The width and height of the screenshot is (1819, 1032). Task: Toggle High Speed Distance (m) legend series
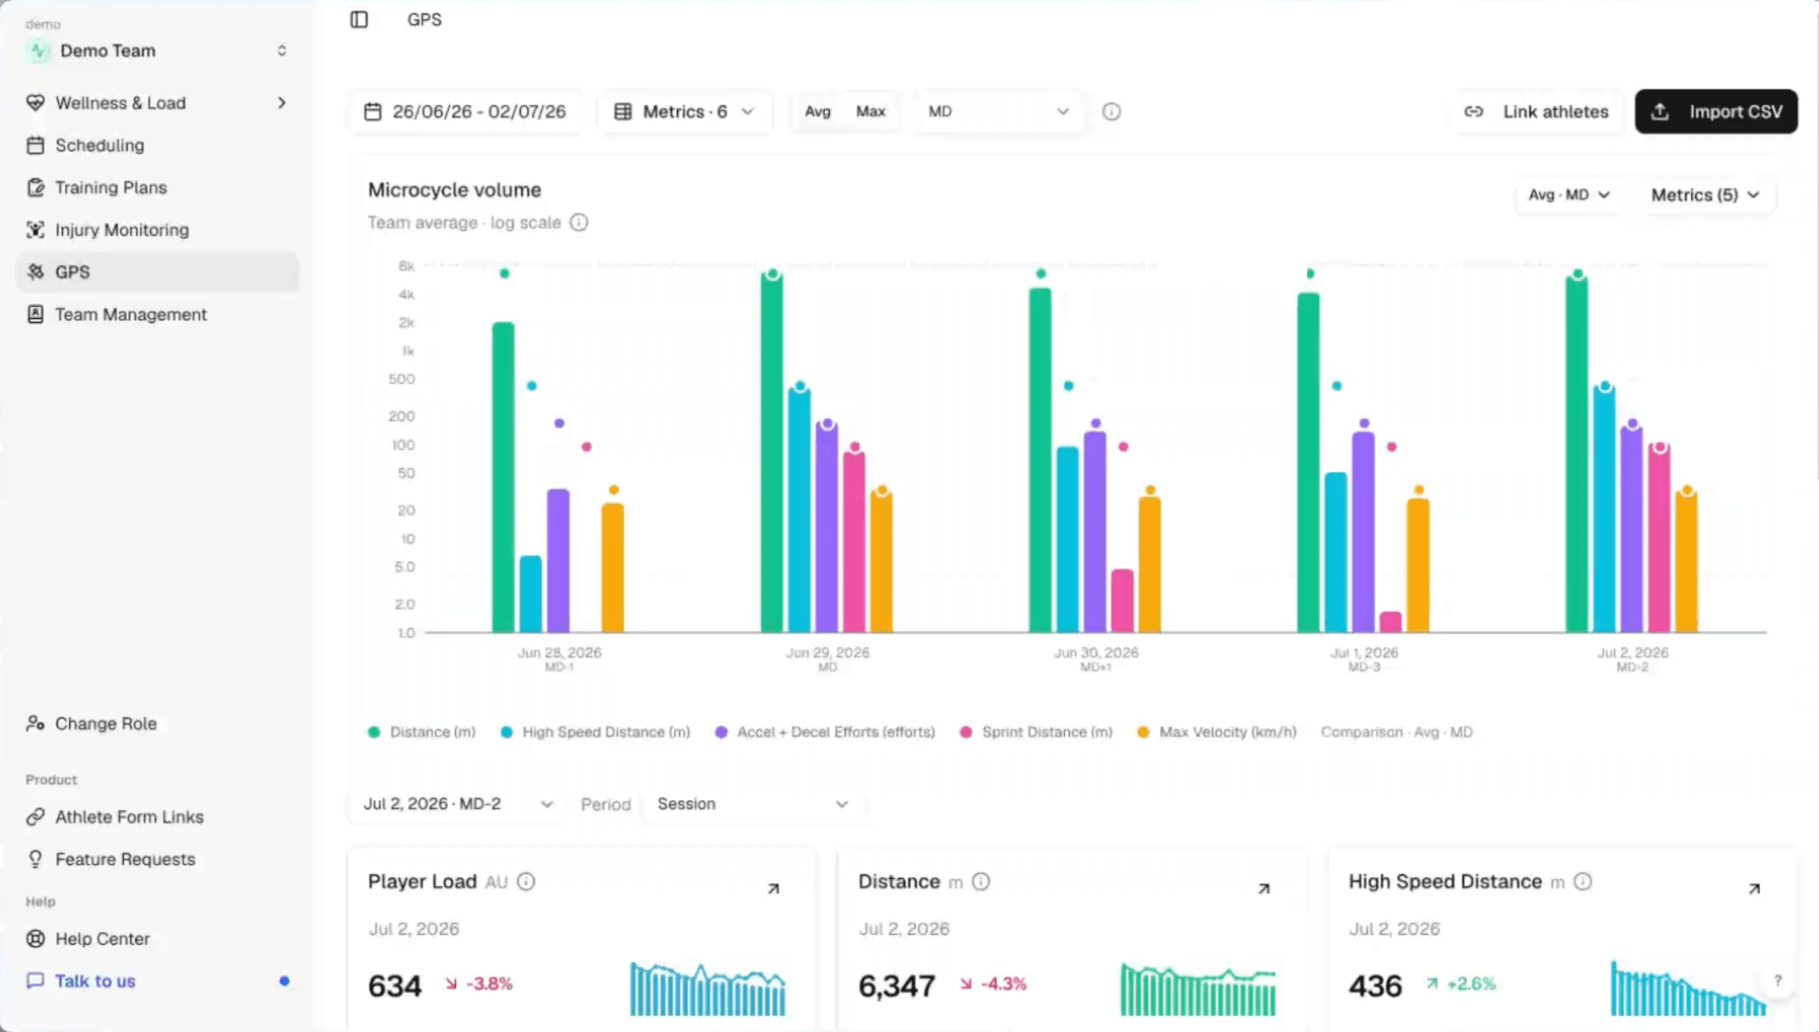595,732
